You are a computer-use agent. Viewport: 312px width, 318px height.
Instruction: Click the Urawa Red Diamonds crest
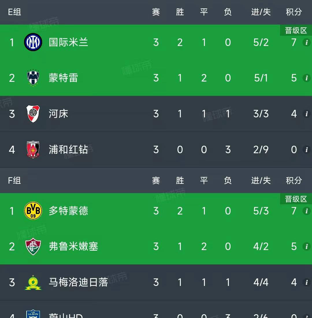coord(33,149)
